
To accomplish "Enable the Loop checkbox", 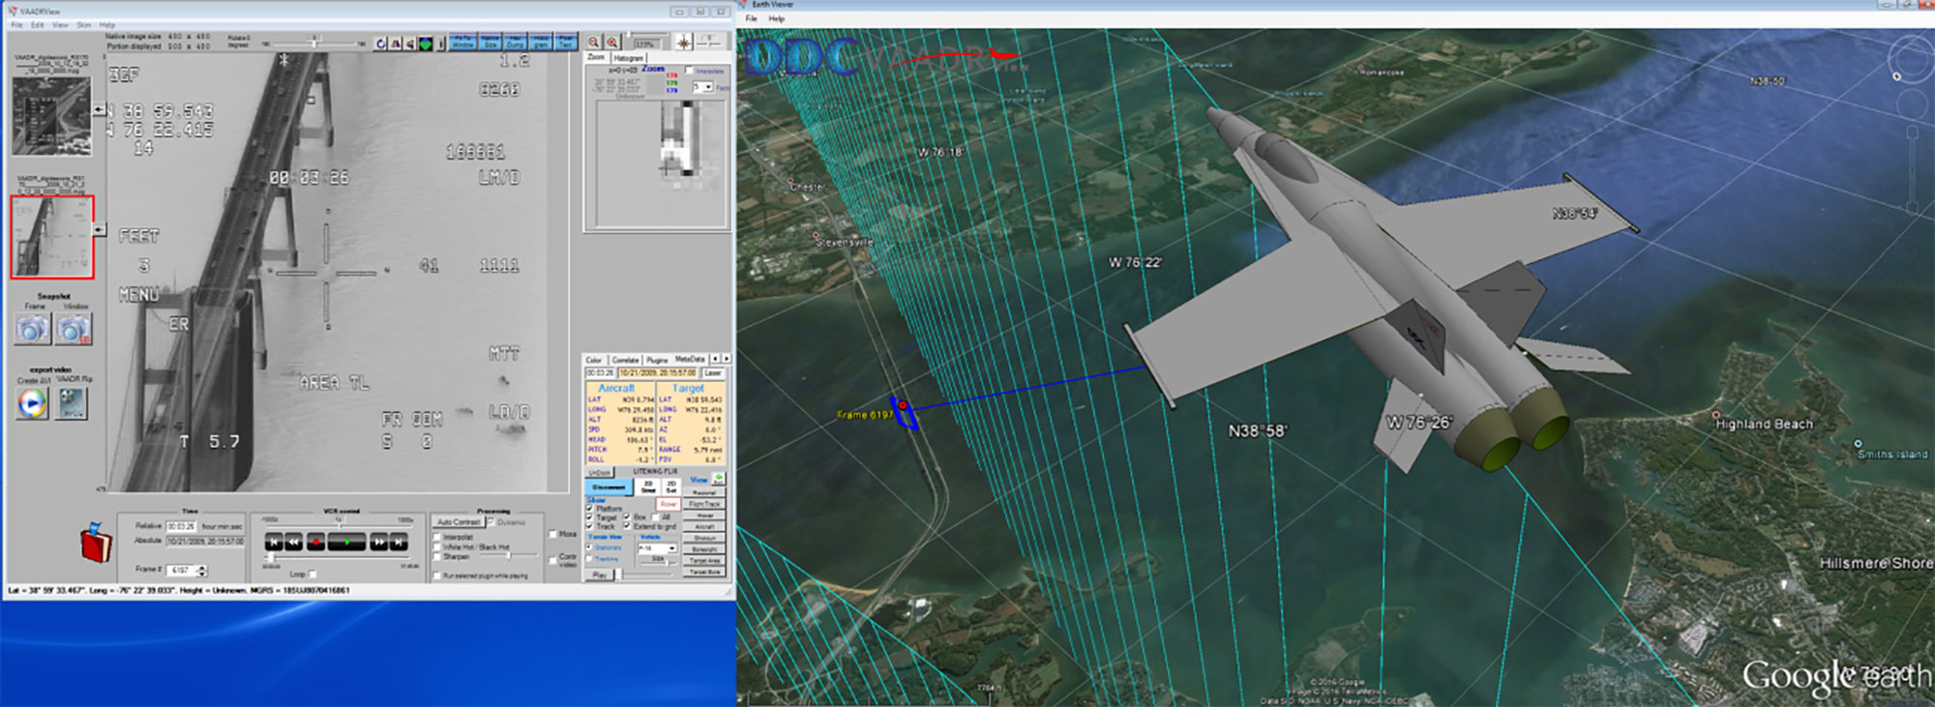I will tap(313, 574).
